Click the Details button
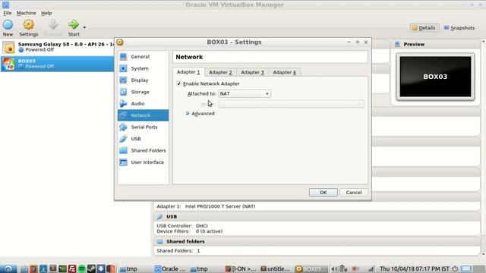Image resolution: width=486 pixels, height=273 pixels. point(424,28)
